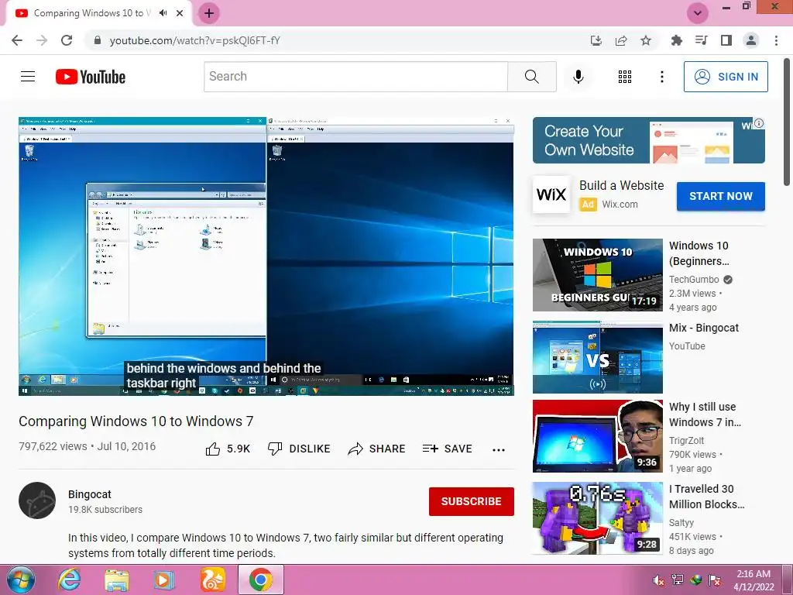Open Chrome extensions puzzle icon
The width and height of the screenshot is (793, 595).
[x=676, y=40]
